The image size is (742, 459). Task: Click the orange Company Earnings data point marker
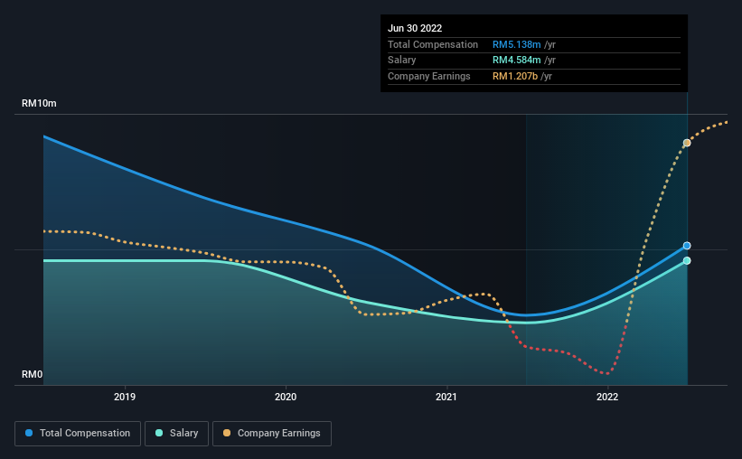pos(687,143)
